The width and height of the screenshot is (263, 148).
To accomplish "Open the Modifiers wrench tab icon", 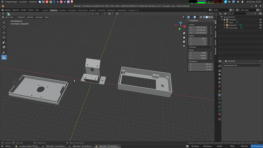I will click(x=220, y=95).
